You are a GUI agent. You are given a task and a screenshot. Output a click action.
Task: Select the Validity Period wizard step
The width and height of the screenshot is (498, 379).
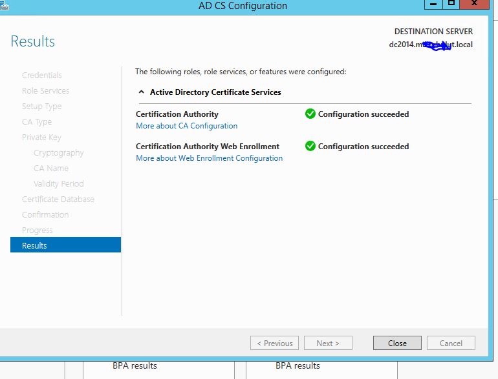58,183
